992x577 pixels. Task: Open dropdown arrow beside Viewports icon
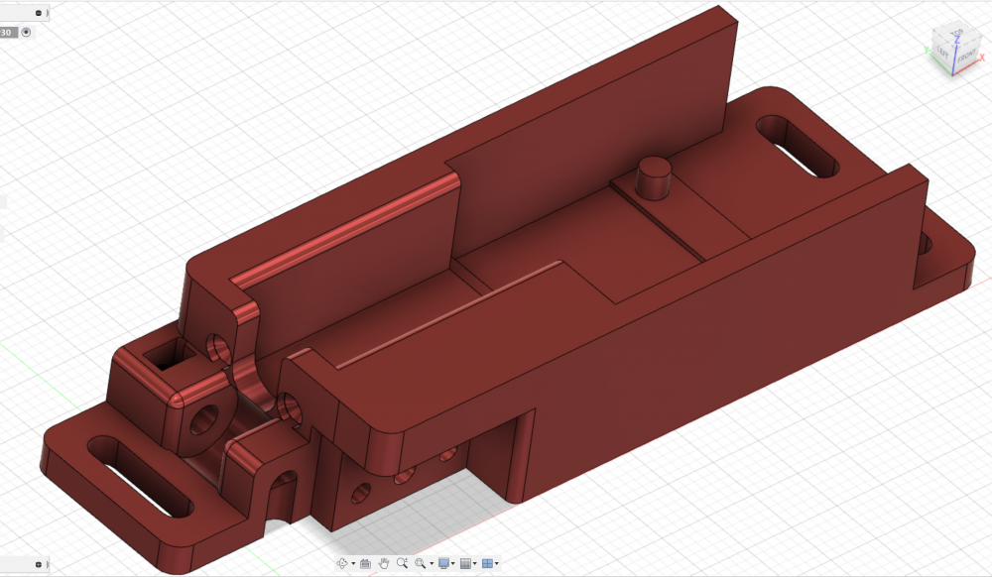(496, 563)
